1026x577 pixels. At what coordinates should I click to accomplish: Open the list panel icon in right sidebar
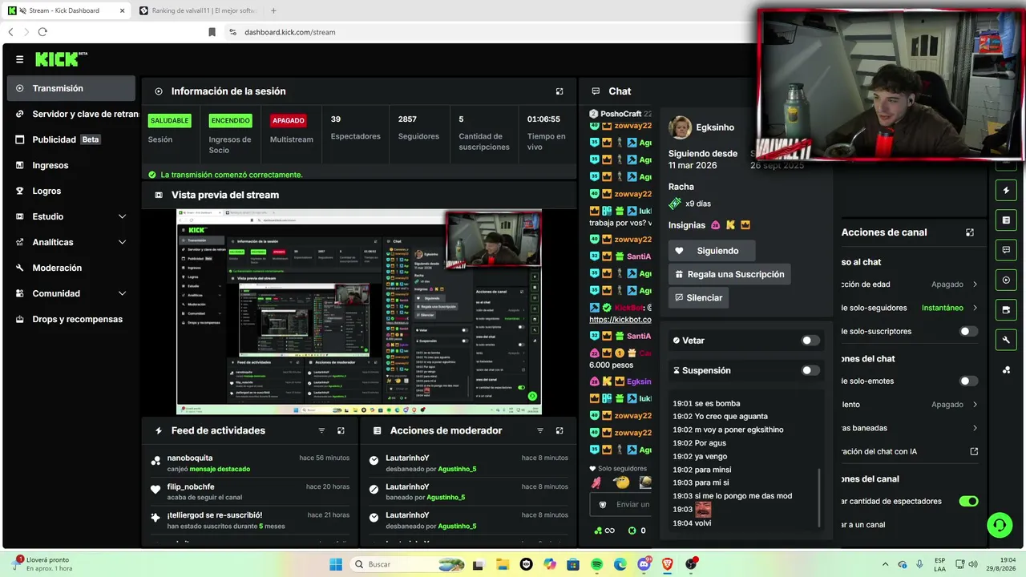coord(1007,220)
